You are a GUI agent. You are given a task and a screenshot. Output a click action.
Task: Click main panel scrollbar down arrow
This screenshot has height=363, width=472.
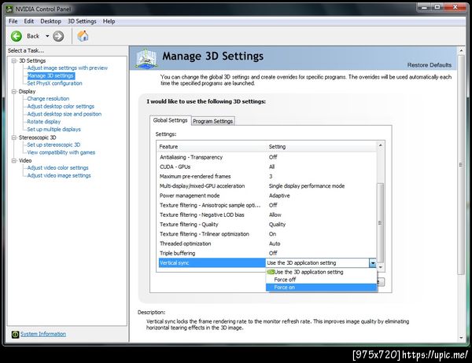click(x=461, y=338)
